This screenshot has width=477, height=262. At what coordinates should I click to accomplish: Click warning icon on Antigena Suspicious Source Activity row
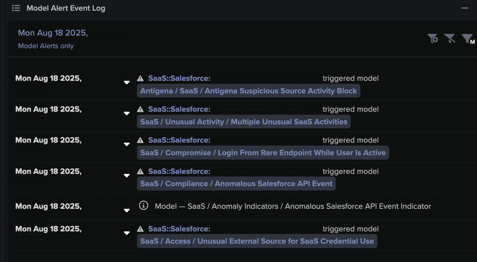coord(140,78)
